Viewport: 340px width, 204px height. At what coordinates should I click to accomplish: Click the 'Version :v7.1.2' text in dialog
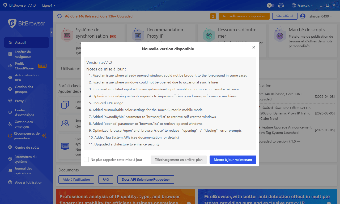point(99,63)
